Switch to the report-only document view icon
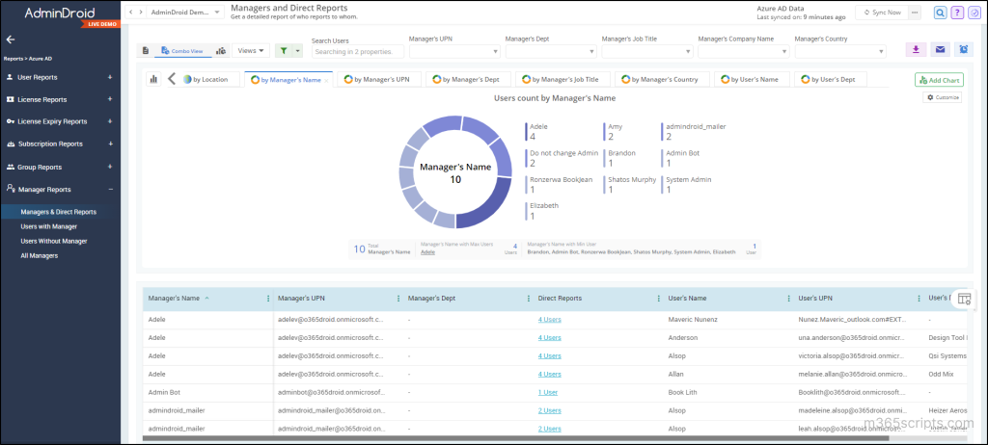Screen dimensions: 988x445 [146, 51]
